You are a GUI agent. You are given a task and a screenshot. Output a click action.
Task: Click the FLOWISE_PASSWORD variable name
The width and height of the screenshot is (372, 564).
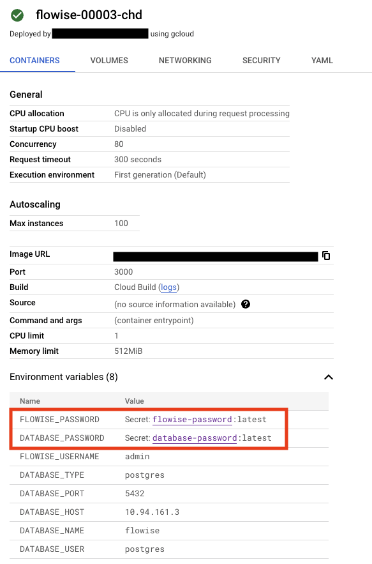60,420
